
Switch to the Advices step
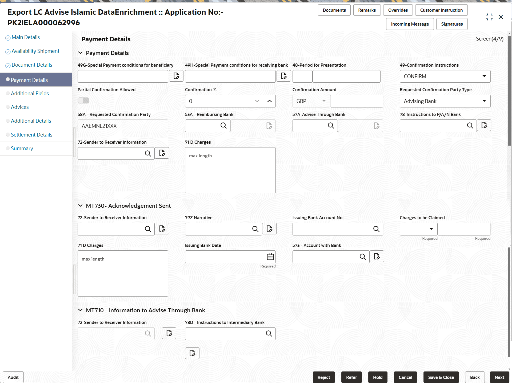click(x=20, y=107)
